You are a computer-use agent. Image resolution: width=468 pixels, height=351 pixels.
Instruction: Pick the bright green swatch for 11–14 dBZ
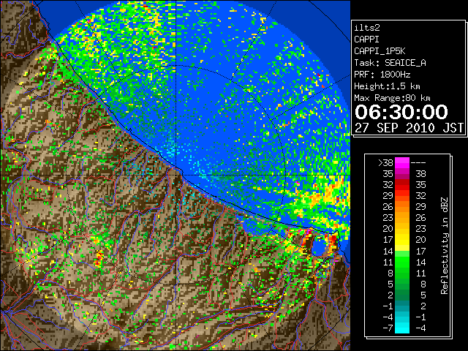tap(402, 262)
